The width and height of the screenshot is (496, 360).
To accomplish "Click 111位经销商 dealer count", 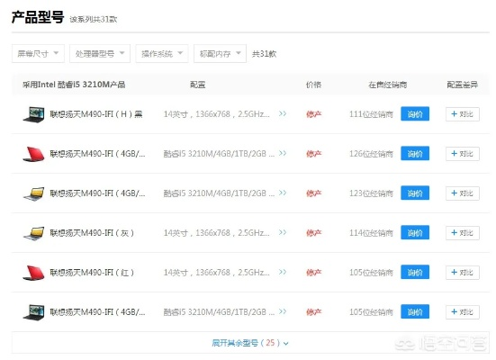I will 372,114.
